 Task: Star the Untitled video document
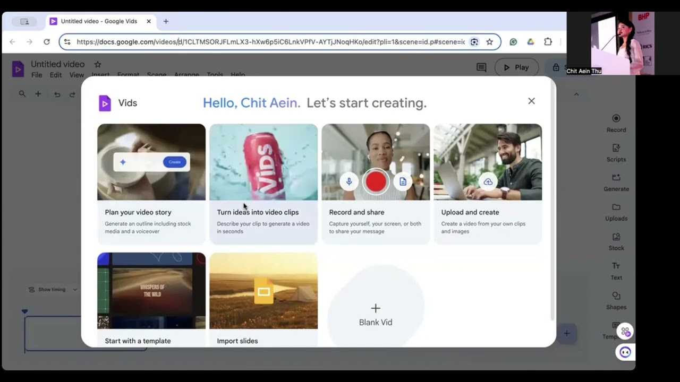[x=98, y=64]
